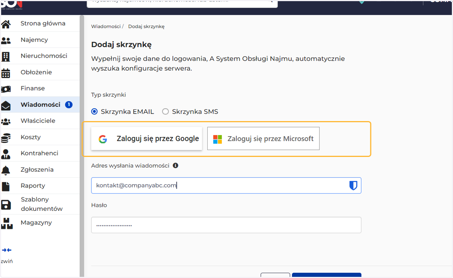The height and width of the screenshot is (278, 453).
Task: Click the collapse sidebar arrows icon
Action: [x=7, y=250]
